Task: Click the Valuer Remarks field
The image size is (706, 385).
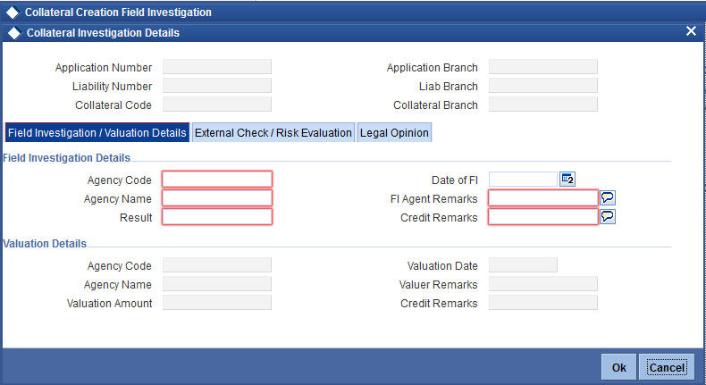Action: [x=543, y=284]
